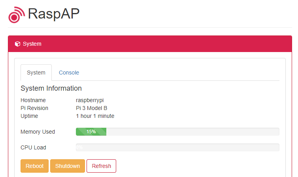Click the CPU Load progress bar
The width and height of the screenshot is (298, 177).
[x=177, y=147]
